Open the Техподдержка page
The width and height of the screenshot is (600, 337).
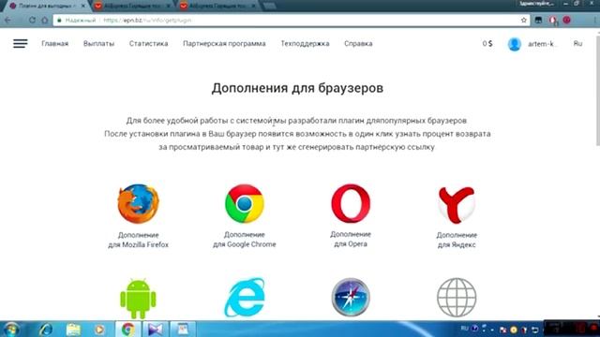coord(305,44)
